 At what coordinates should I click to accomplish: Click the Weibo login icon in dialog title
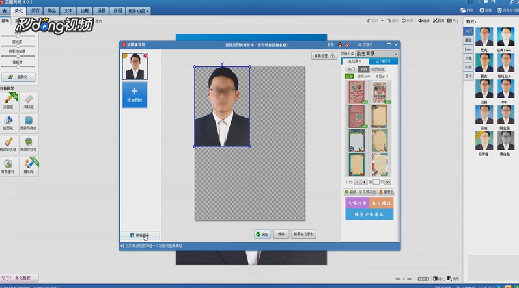347,45
